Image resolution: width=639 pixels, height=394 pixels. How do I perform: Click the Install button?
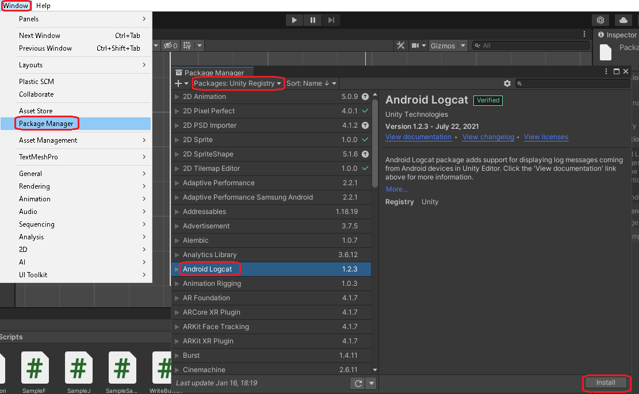pos(606,382)
